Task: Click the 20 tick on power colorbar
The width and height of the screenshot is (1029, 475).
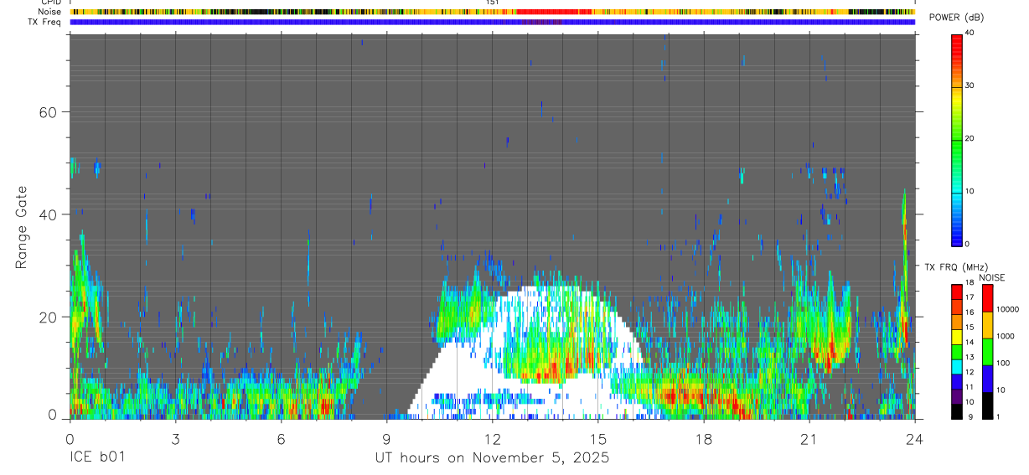Action: [969, 138]
